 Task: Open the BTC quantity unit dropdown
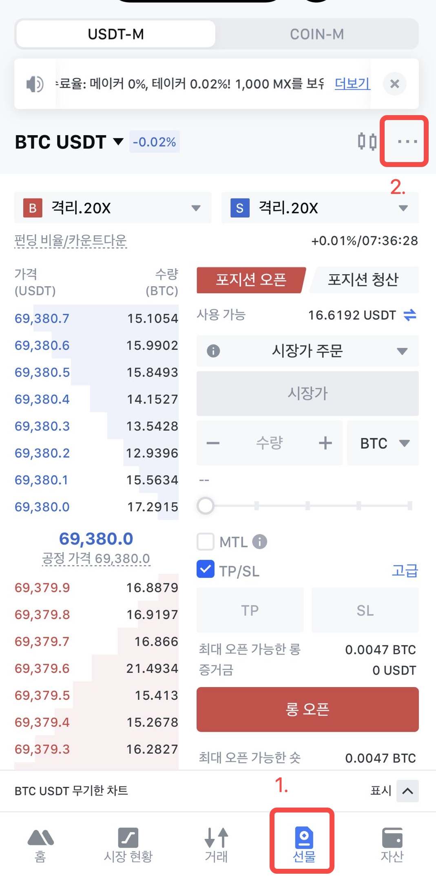click(383, 443)
